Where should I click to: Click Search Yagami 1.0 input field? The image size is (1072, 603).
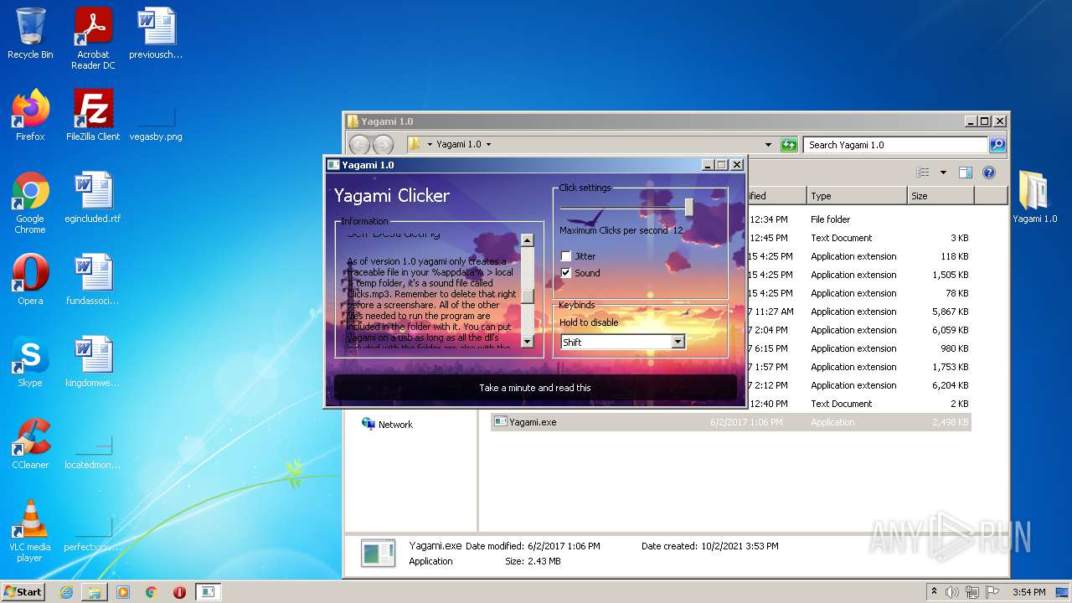[895, 145]
